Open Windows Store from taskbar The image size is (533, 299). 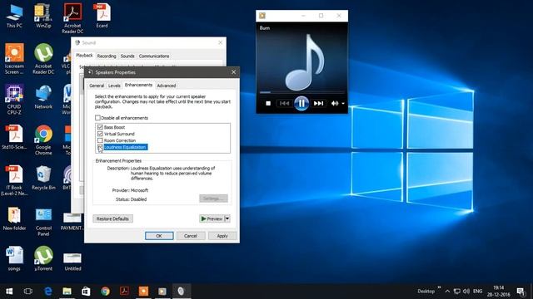[x=86, y=292]
